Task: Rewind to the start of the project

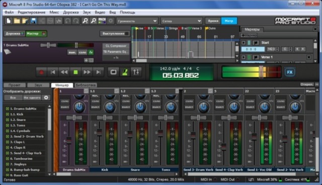Action: tap(53, 72)
